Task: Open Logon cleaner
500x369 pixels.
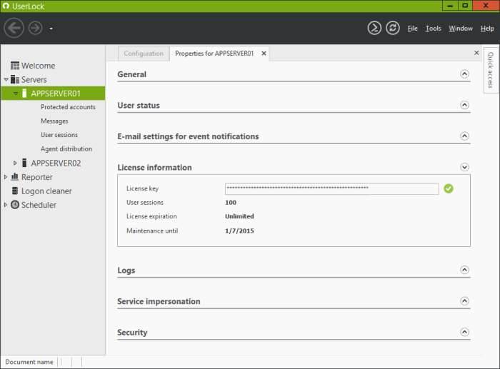Action: [46, 191]
